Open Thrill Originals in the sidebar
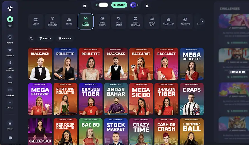 tap(10, 65)
